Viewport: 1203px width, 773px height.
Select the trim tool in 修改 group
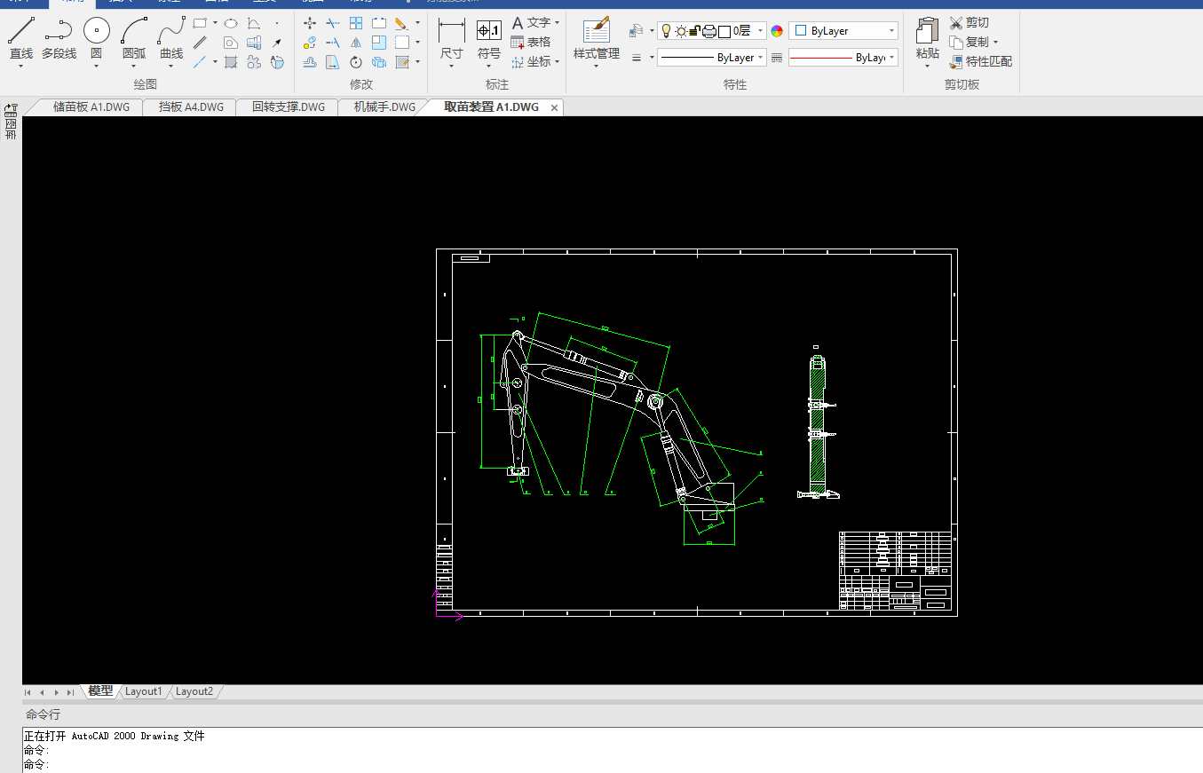pos(333,23)
